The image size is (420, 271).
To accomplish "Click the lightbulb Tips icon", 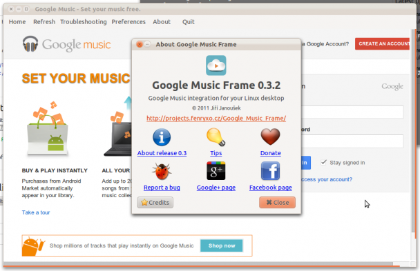I will [x=216, y=137].
